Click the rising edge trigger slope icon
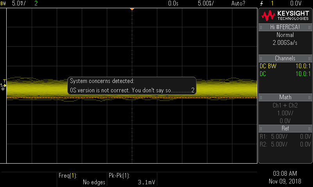Viewport: 313px width, 187px height. click(260, 3)
